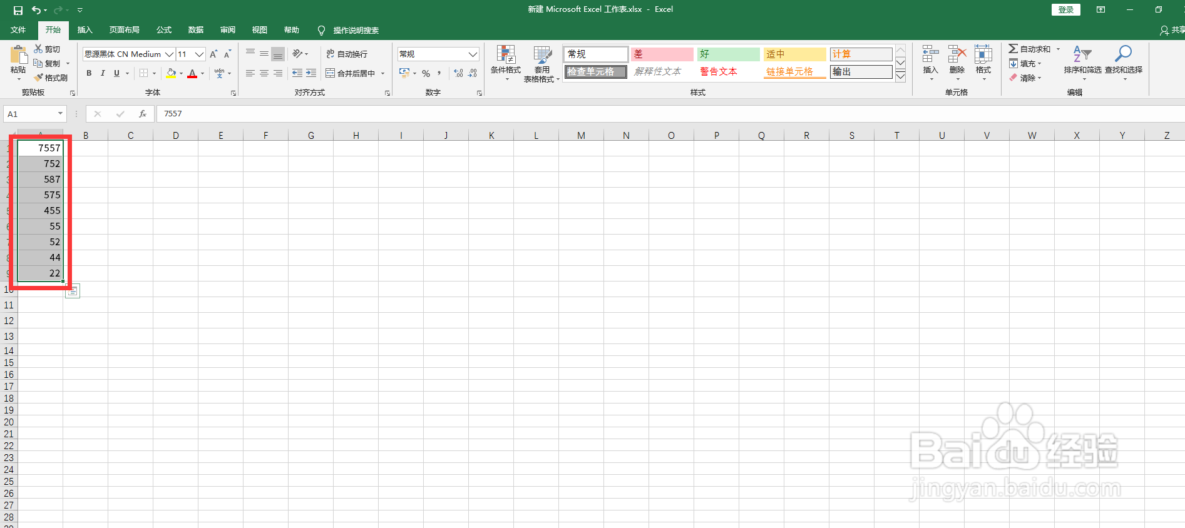Toggle Wrap Text (自动换行)
This screenshot has width=1185, height=528.
pos(347,54)
